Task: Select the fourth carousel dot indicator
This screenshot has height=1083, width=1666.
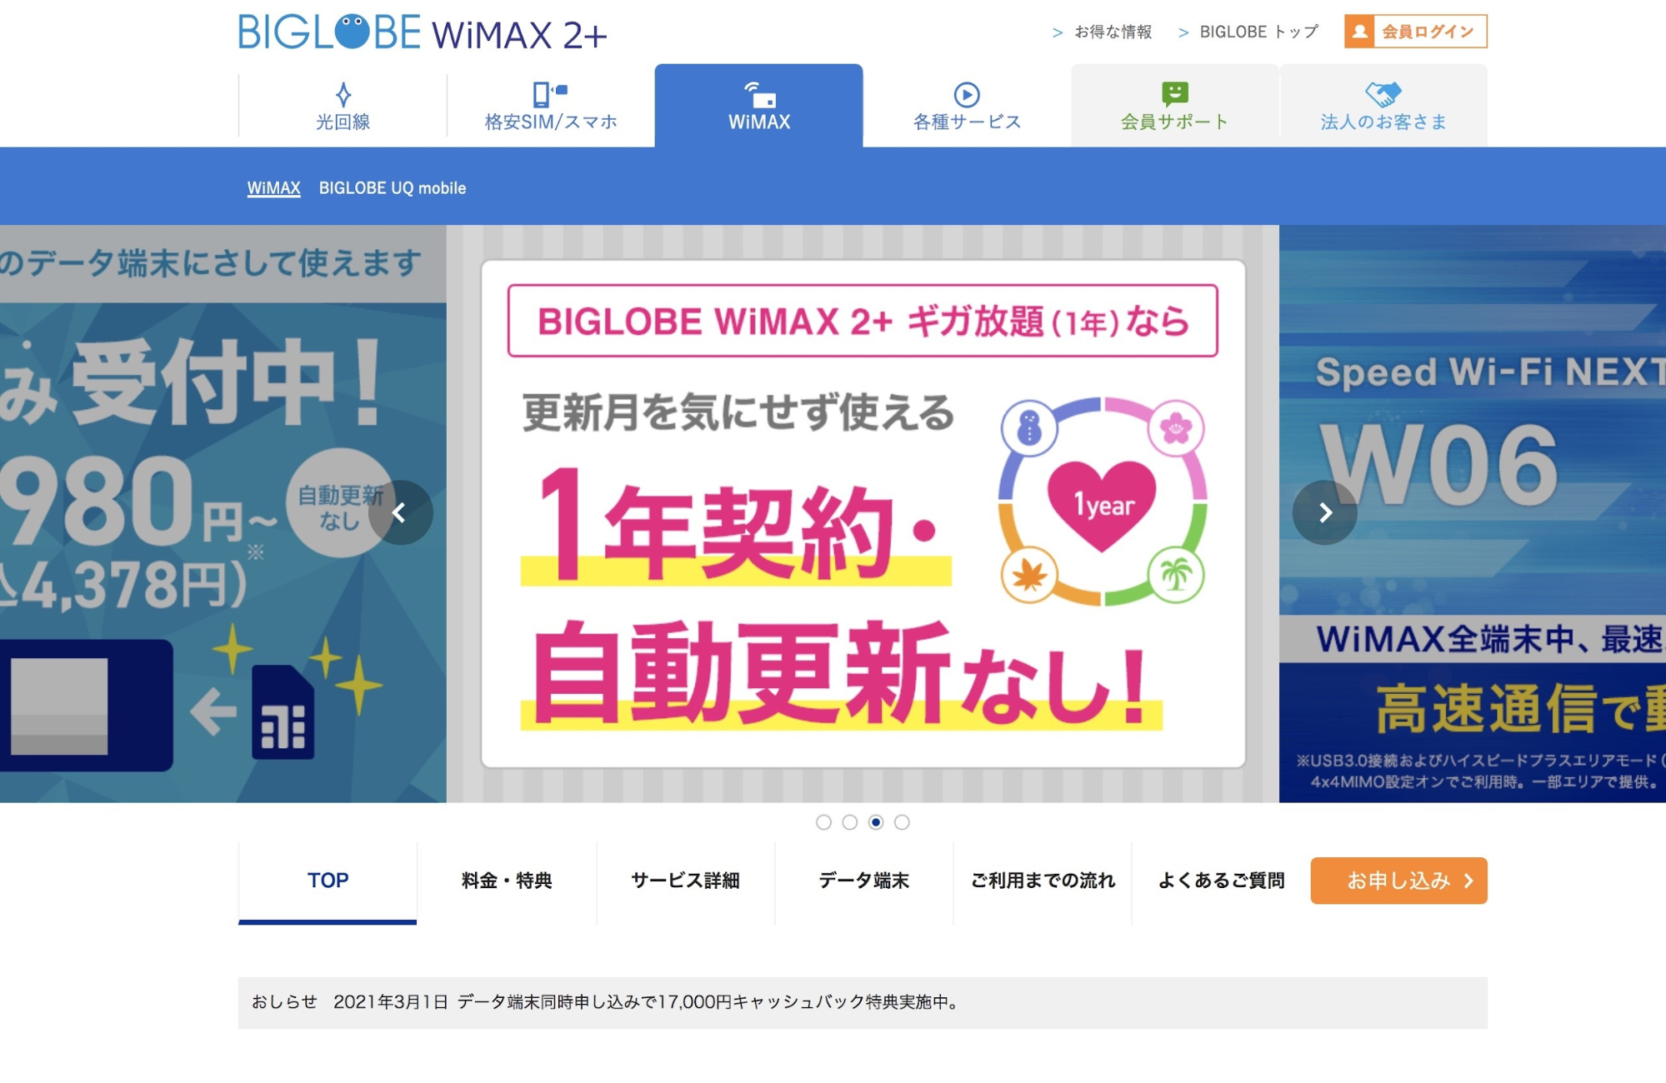Action: pos(902,822)
